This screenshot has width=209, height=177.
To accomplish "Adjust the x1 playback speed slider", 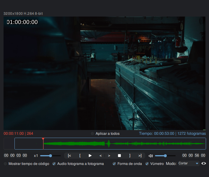I will (50, 156).
